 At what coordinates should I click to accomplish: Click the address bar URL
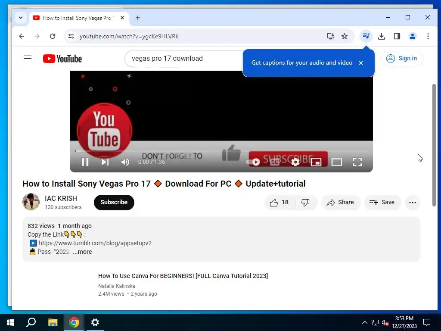click(129, 36)
